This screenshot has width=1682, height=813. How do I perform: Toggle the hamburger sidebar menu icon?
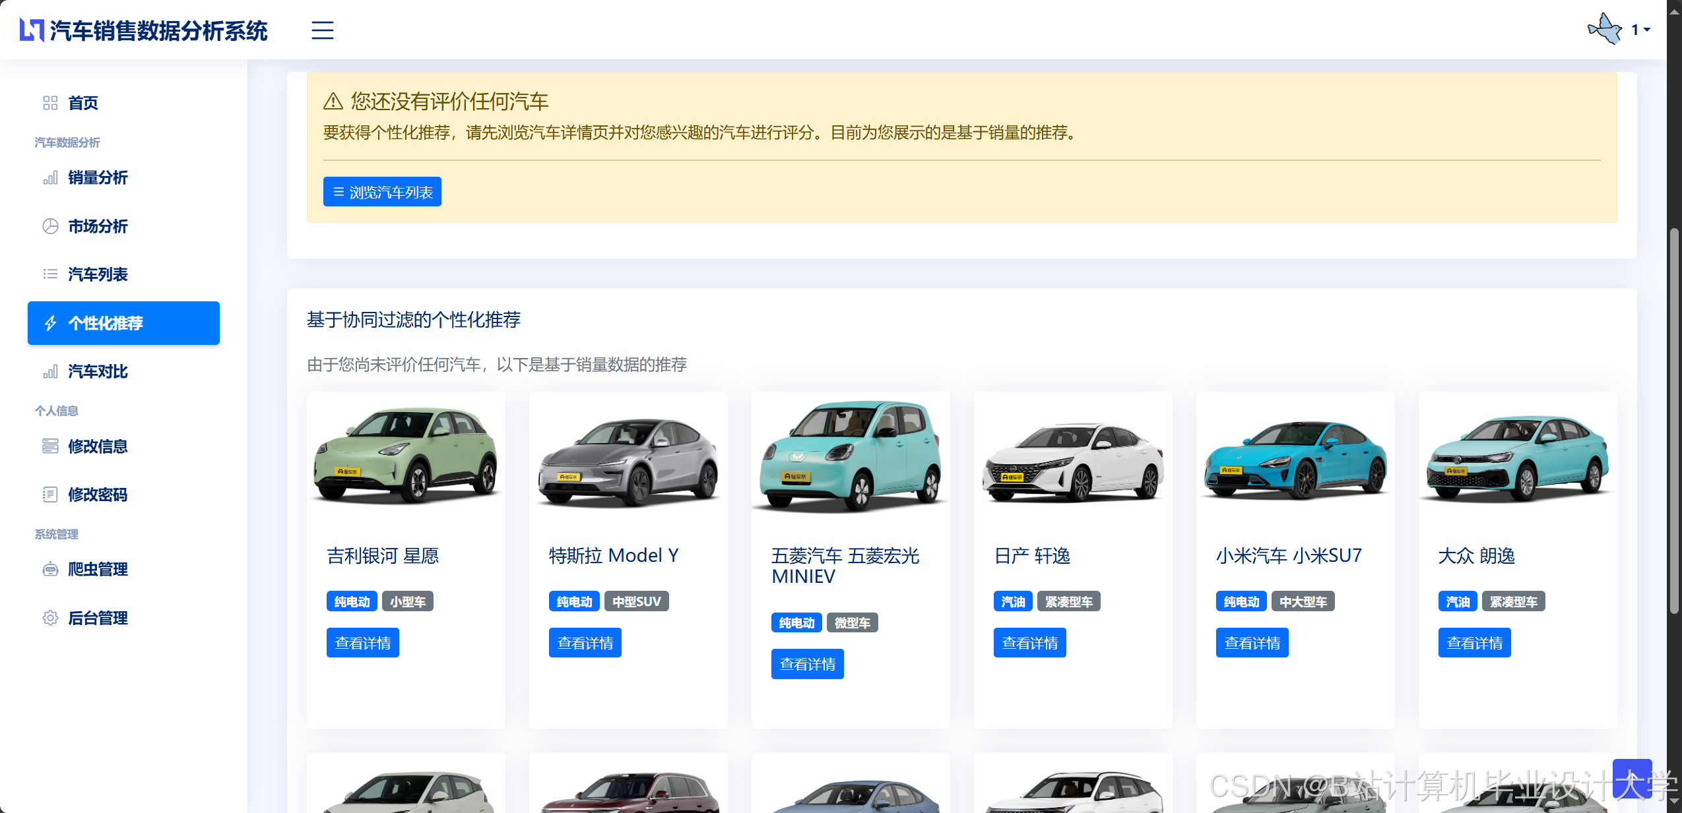(322, 30)
